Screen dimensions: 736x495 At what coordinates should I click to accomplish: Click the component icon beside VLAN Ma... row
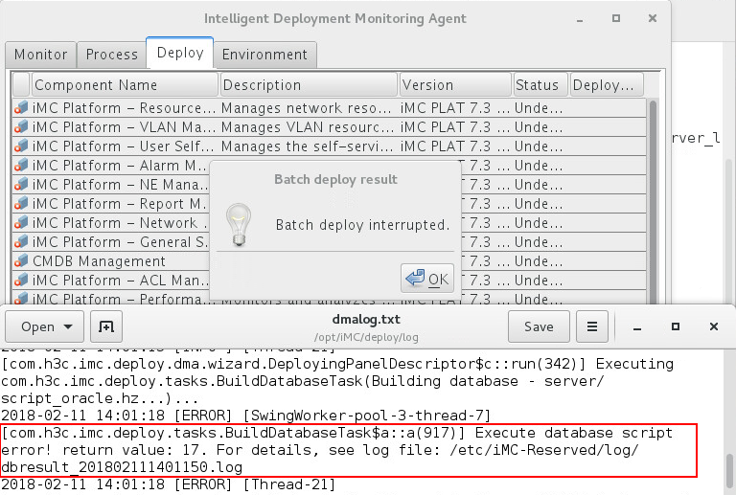coord(21,127)
